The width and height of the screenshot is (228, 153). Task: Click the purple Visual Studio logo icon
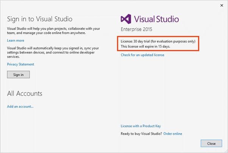(x=126, y=19)
